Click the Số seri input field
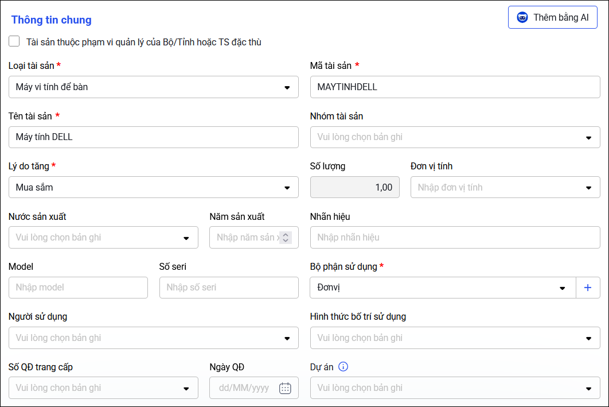 tap(229, 288)
